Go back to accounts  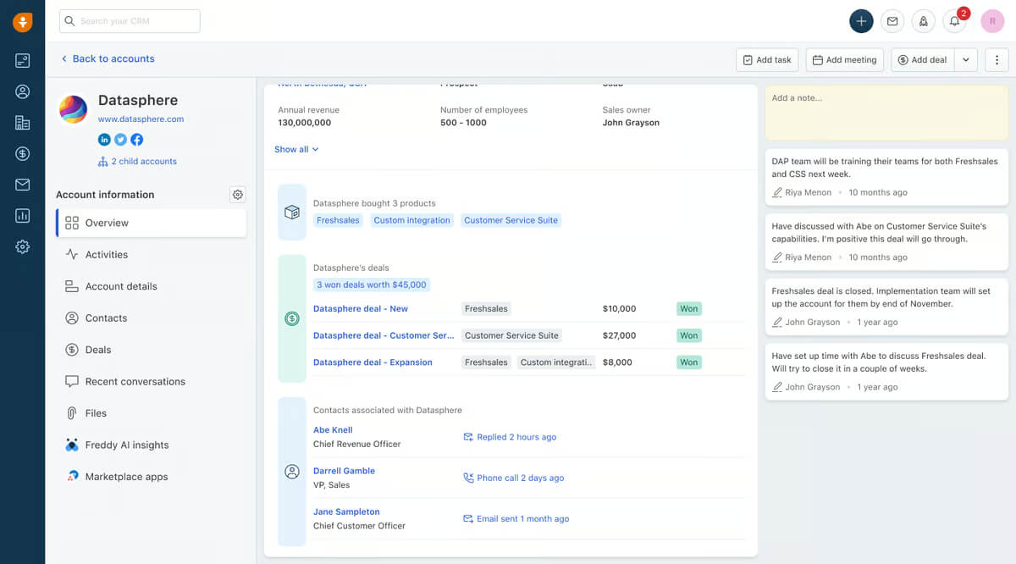pos(107,58)
